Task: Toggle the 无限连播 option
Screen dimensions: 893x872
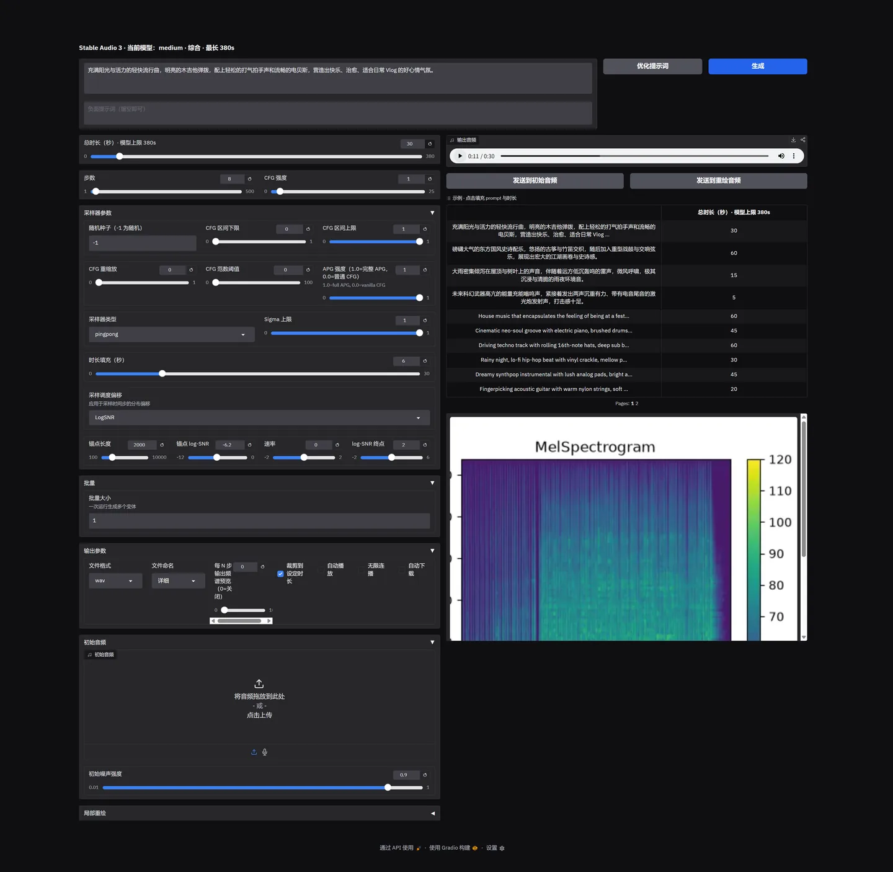Action: (362, 570)
